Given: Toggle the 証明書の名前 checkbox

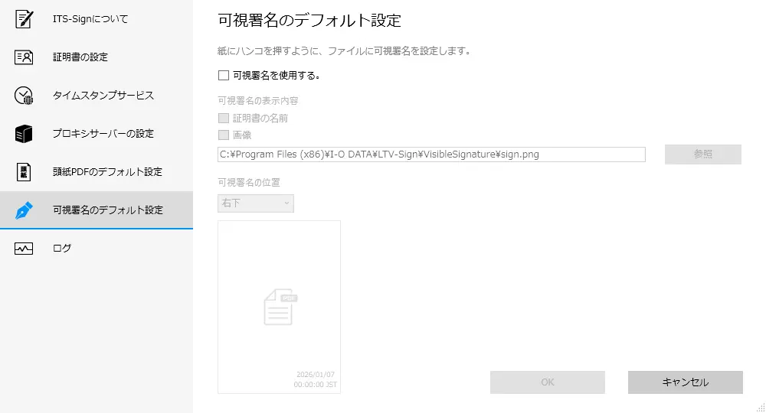Looking at the screenshot, I should coord(224,119).
